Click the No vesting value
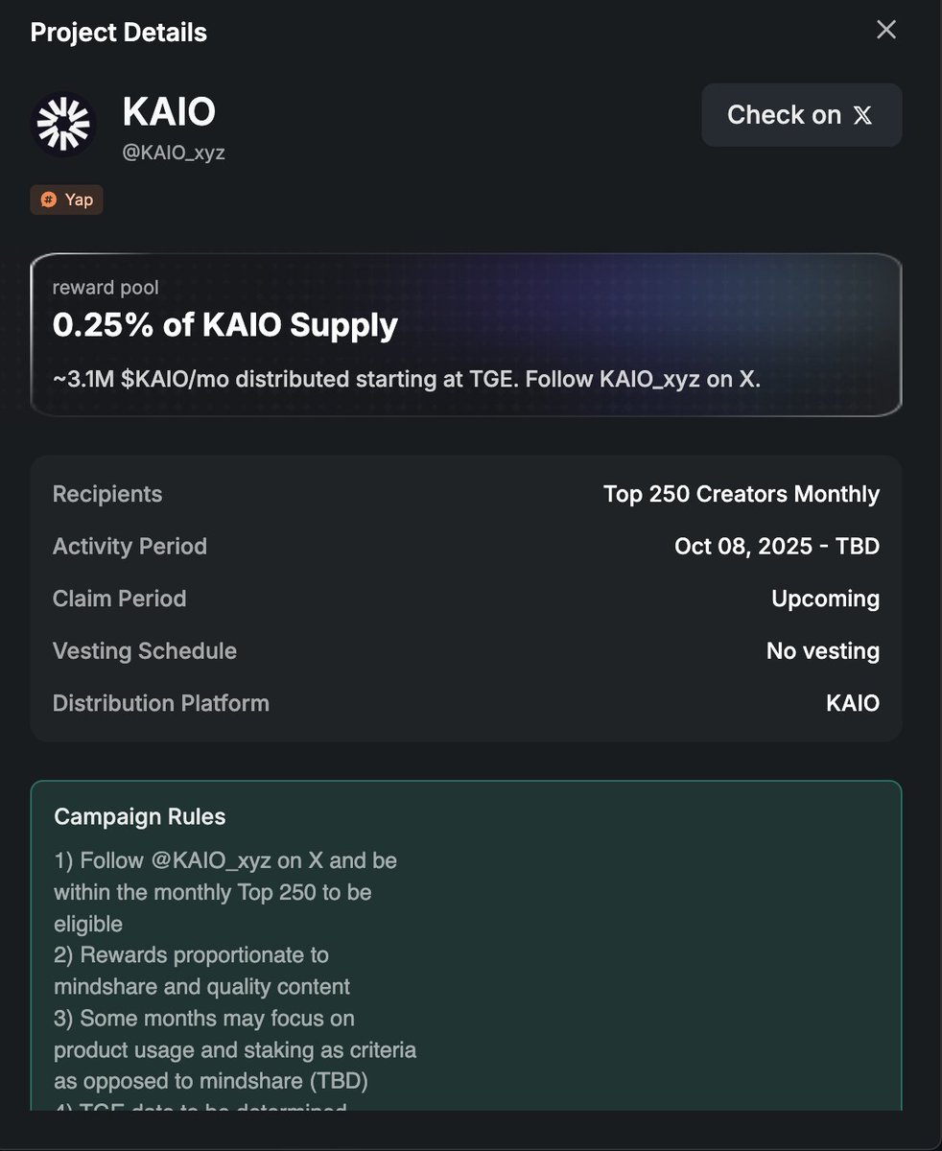The width and height of the screenshot is (942, 1151). click(x=822, y=651)
